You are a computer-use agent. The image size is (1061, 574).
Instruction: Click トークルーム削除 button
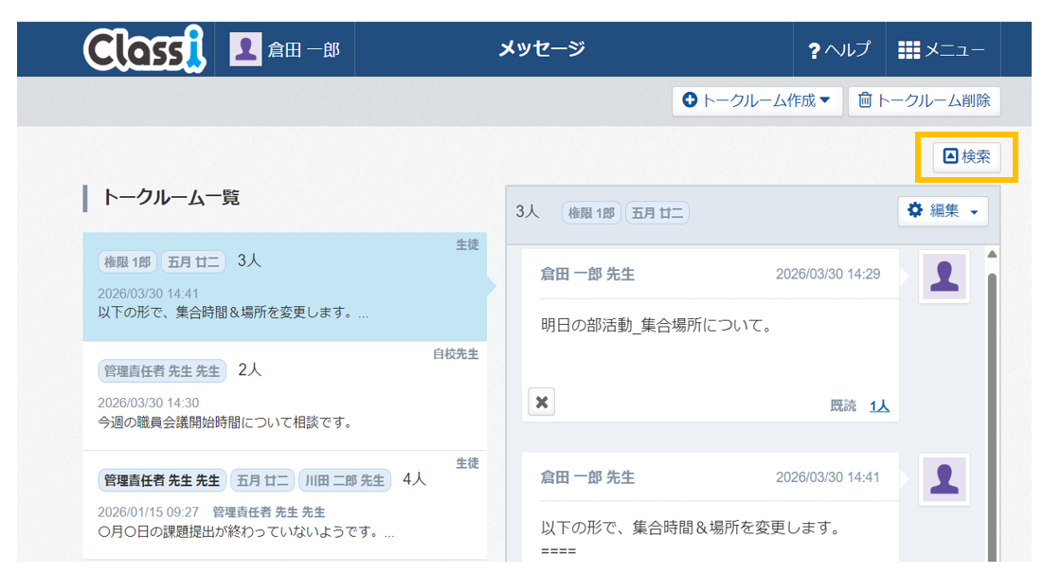tap(925, 100)
